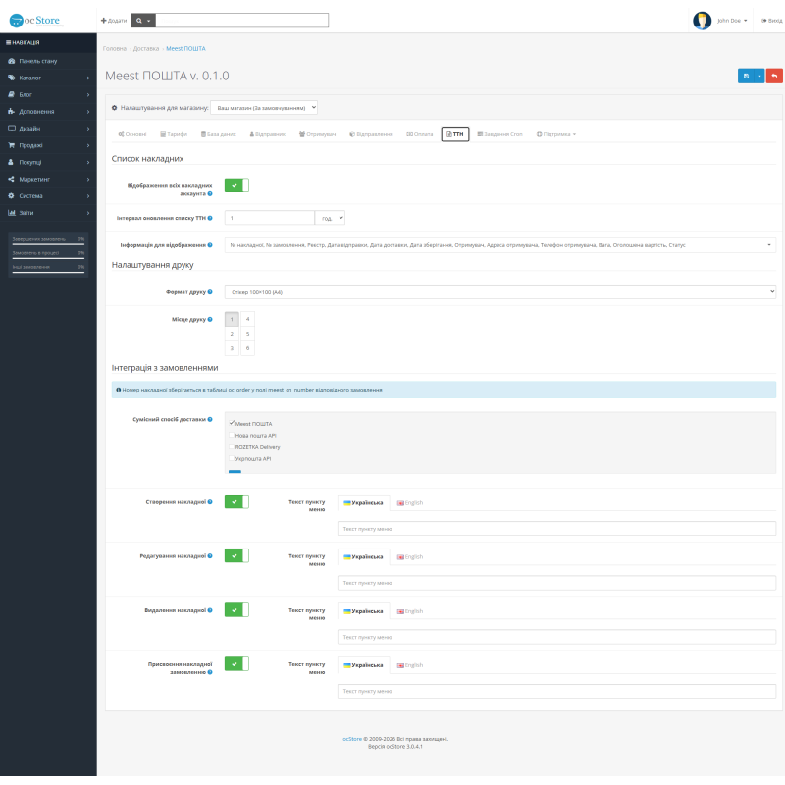Click help icon next to Створення накладної

tap(210, 501)
